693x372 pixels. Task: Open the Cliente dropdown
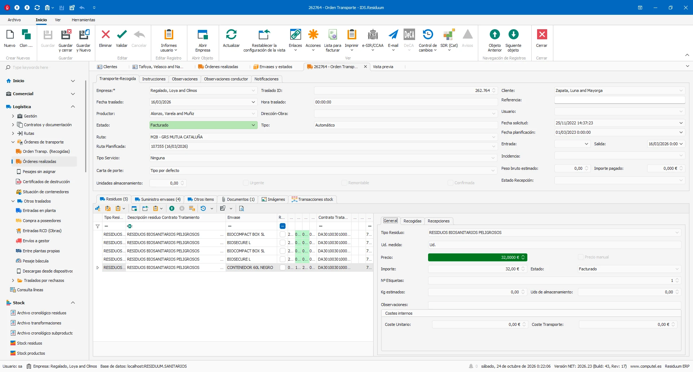(681, 90)
